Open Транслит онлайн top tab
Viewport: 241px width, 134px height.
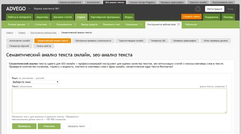click(198, 2)
